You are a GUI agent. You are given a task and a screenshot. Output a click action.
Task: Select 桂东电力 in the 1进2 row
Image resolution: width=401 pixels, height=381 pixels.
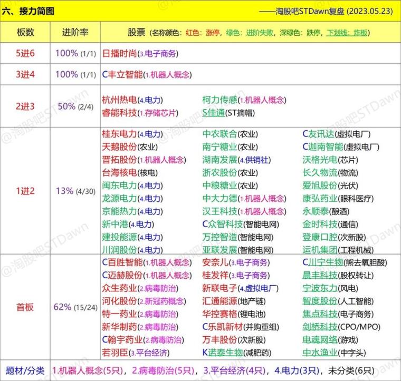(119, 134)
